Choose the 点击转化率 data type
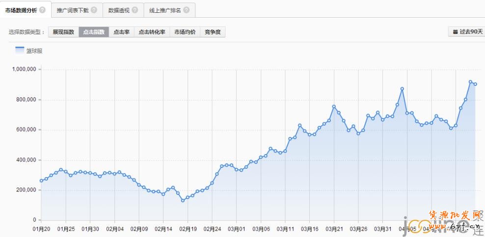485x237 pixels. 152,32
